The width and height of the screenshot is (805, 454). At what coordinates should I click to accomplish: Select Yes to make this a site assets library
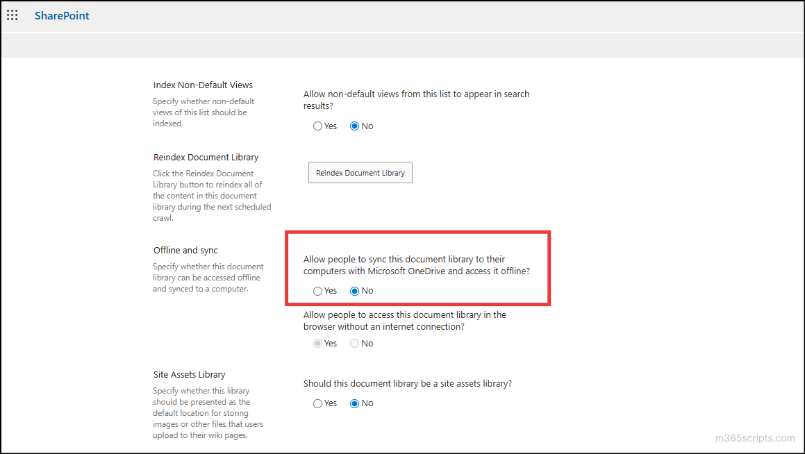pyautogui.click(x=317, y=403)
